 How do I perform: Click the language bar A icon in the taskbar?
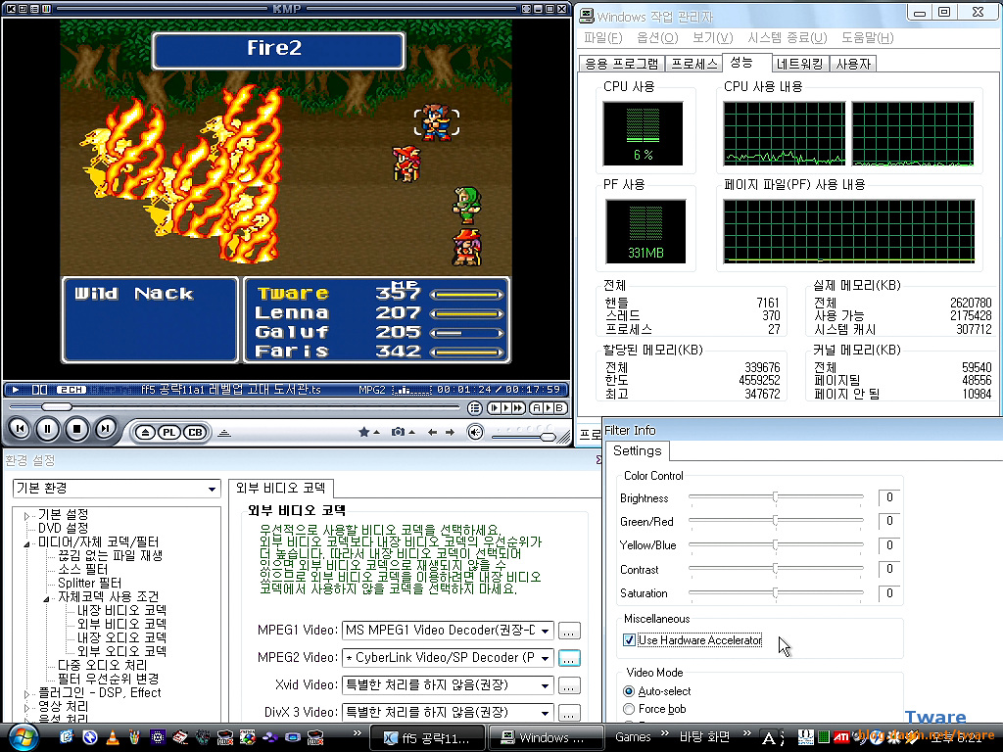770,738
